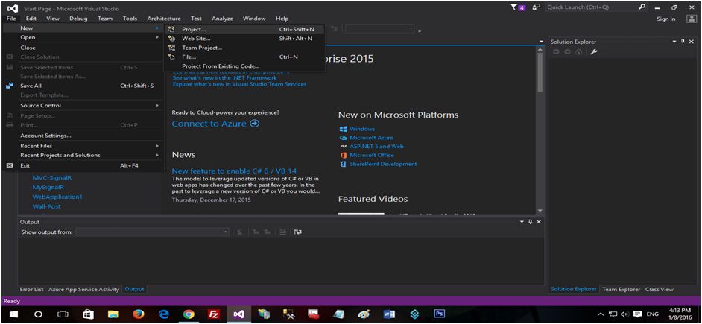The width and height of the screenshot is (702, 324).
Task: Open the Architecture menu
Action: tap(164, 19)
